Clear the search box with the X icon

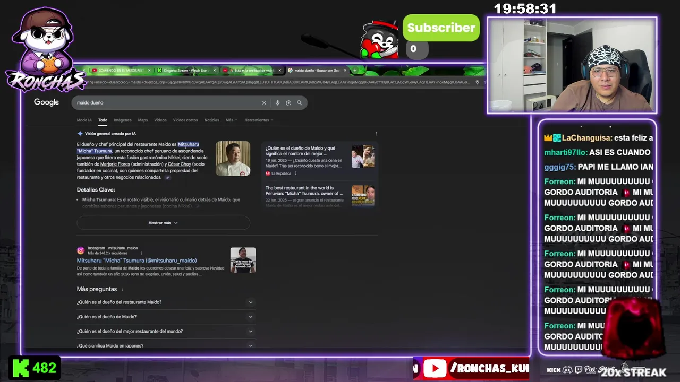pyautogui.click(x=264, y=103)
